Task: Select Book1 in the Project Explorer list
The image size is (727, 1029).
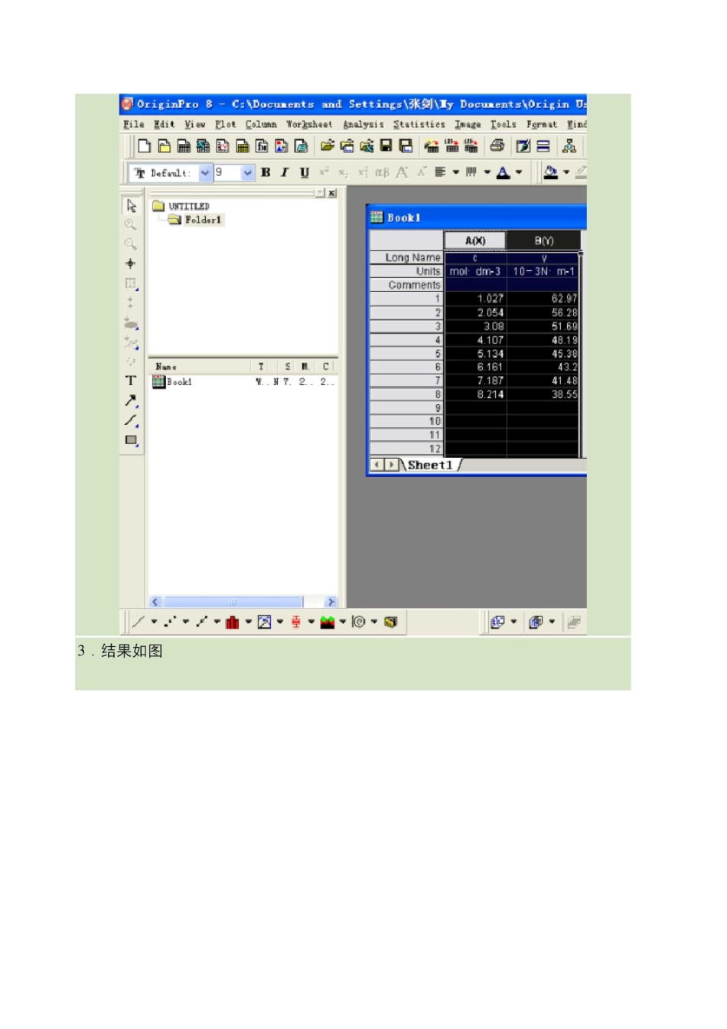Action: [x=179, y=382]
